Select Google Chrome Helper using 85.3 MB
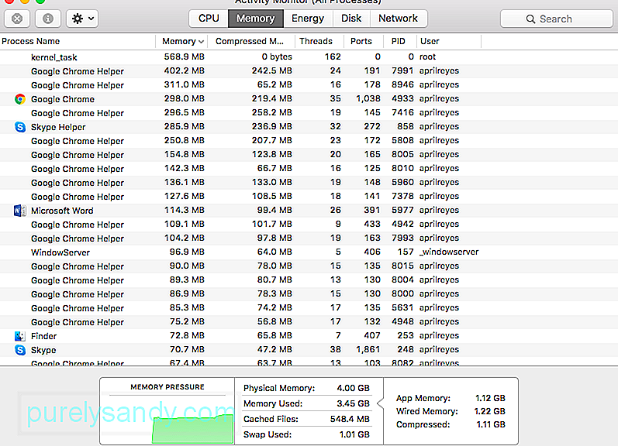The image size is (618, 446). (309, 308)
